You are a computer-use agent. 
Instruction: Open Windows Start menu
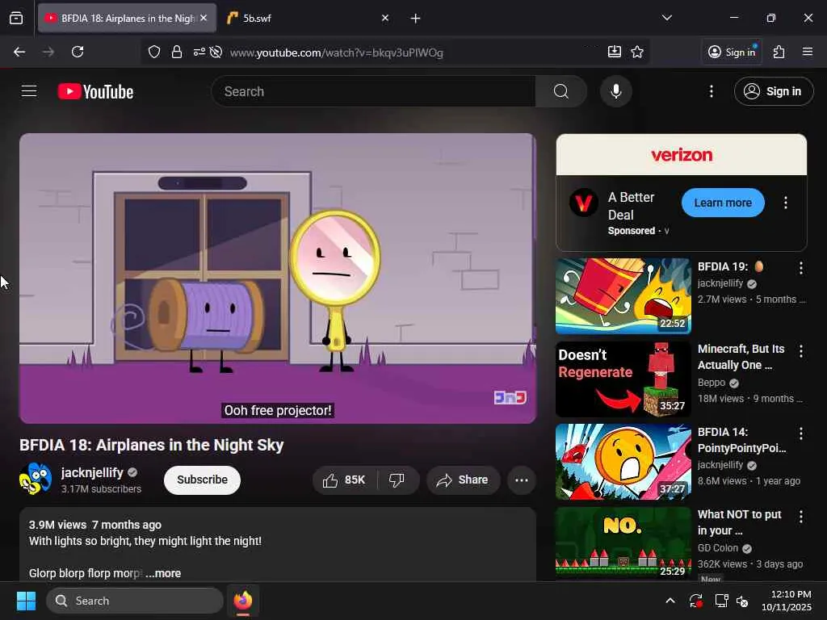(x=26, y=601)
